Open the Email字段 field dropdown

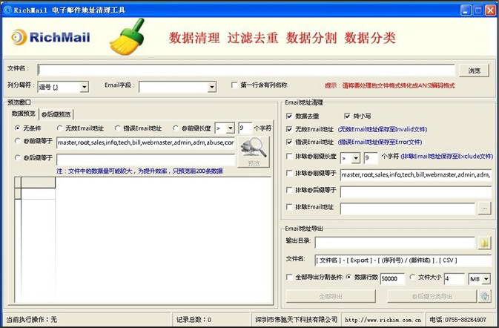click(212, 87)
